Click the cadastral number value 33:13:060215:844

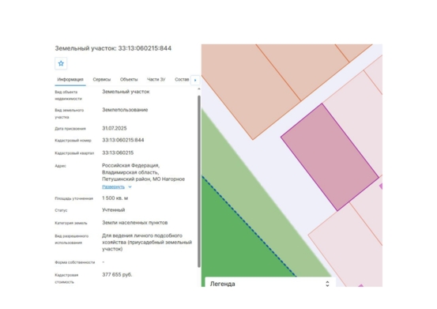(x=123, y=140)
